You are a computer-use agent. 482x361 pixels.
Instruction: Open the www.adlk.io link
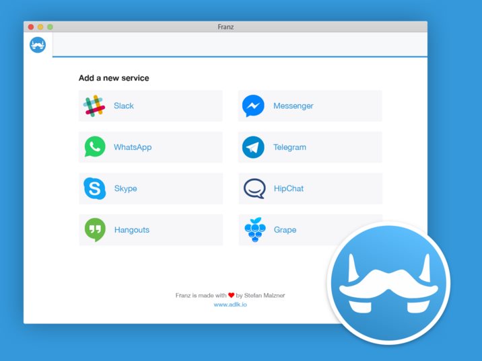[x=230, y=305]
